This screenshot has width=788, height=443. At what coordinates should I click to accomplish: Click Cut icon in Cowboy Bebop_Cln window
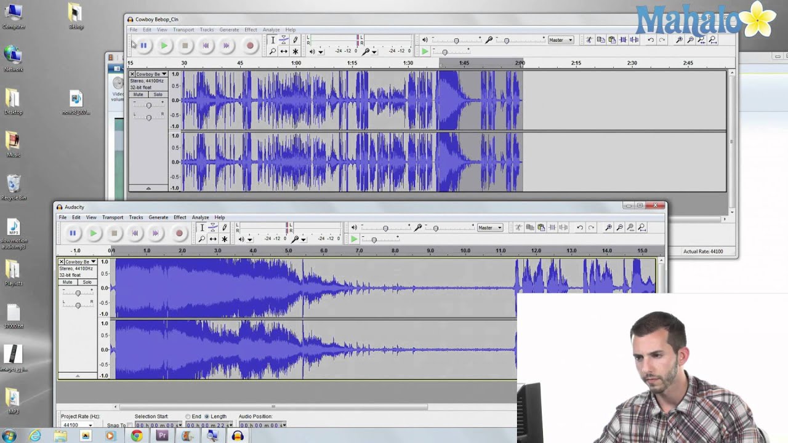click(x=589, y=40)
